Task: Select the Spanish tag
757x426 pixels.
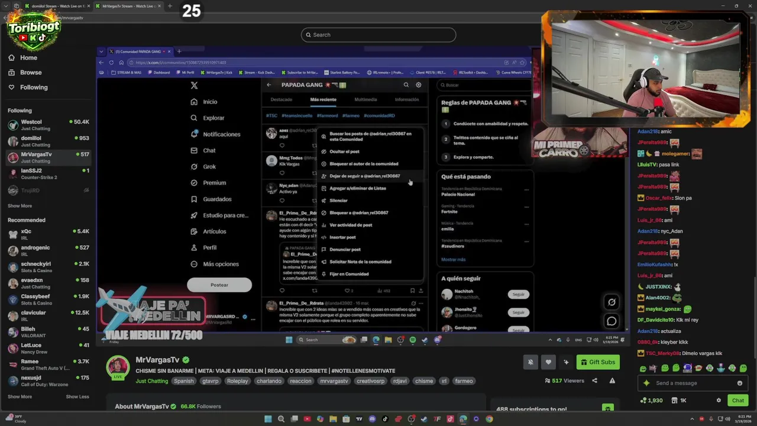Action: (183, 381)
